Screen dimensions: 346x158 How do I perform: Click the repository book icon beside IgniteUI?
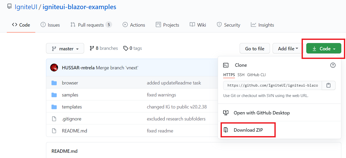point(9,6)
